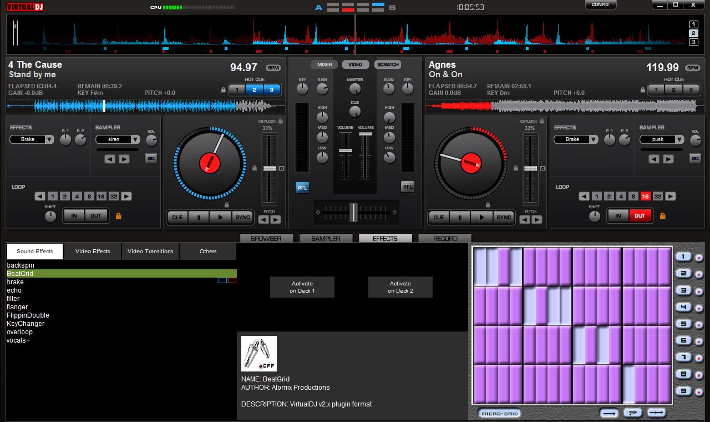710x422 pixels.
Task: Select waveform zoom level 3
Action: point(694,42)
